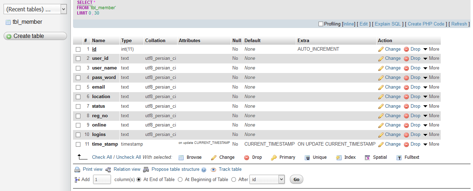Viewport: 473px width, 191px height.
Task: Click the Spatial index icon
Action: click(367, 158)
